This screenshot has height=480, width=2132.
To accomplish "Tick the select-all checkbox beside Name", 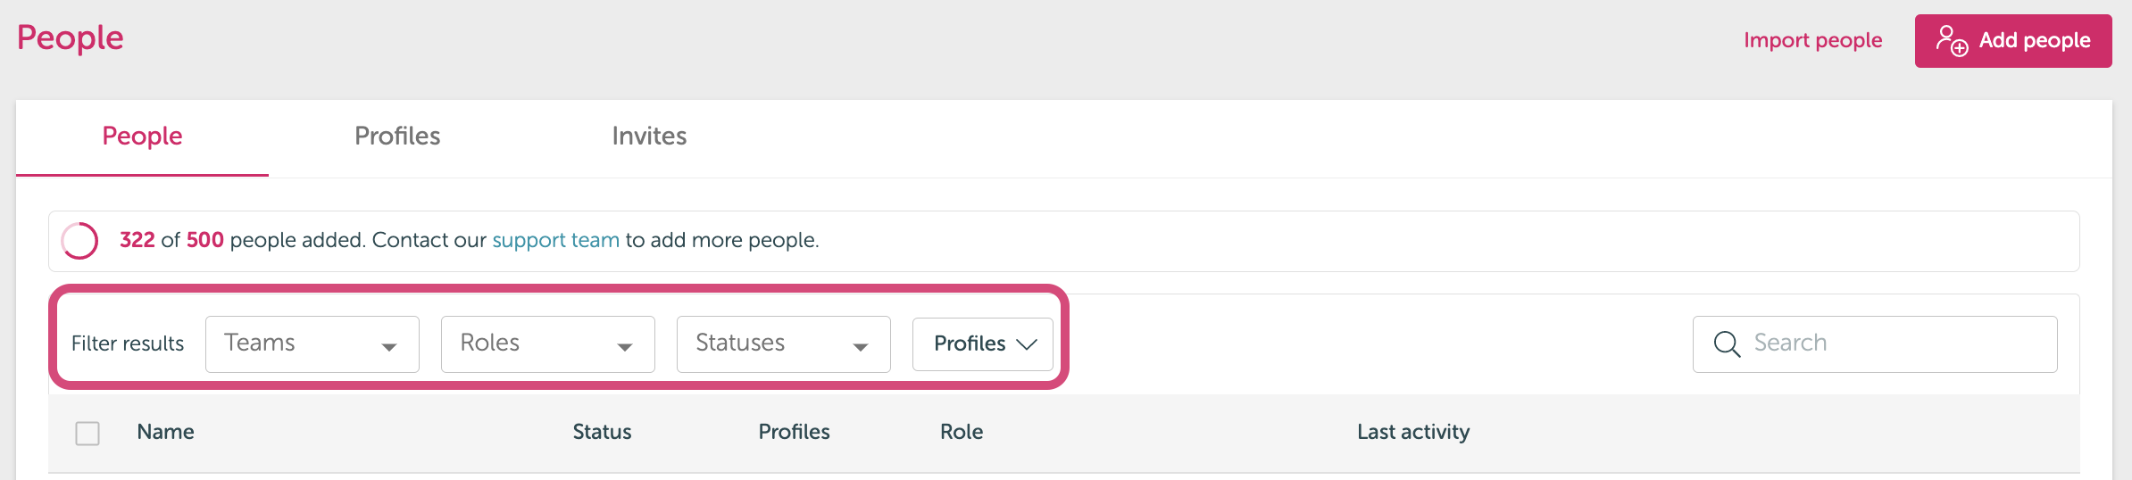I will [x=87, y=434].
